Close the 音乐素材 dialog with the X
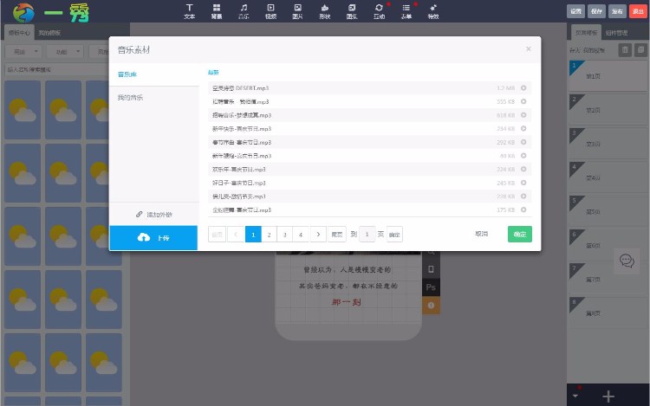This screenshot has width=650, height=406. pyautogui.click(x=529, y=48)
